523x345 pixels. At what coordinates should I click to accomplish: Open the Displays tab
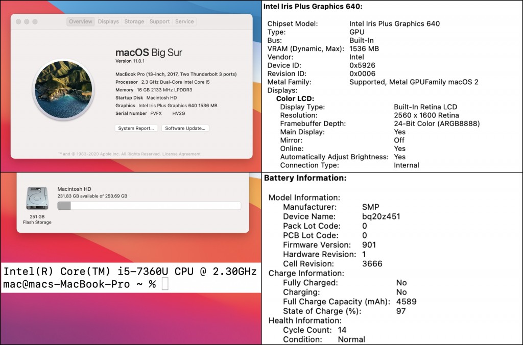[x=108, y=21]
